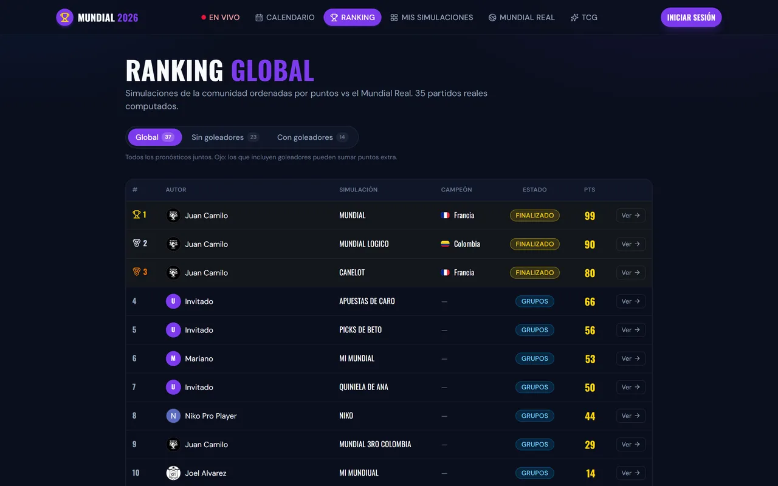Click the simulation name PICKS DE BETO
This screenshot has height=486, width=778.
(360, 330)
